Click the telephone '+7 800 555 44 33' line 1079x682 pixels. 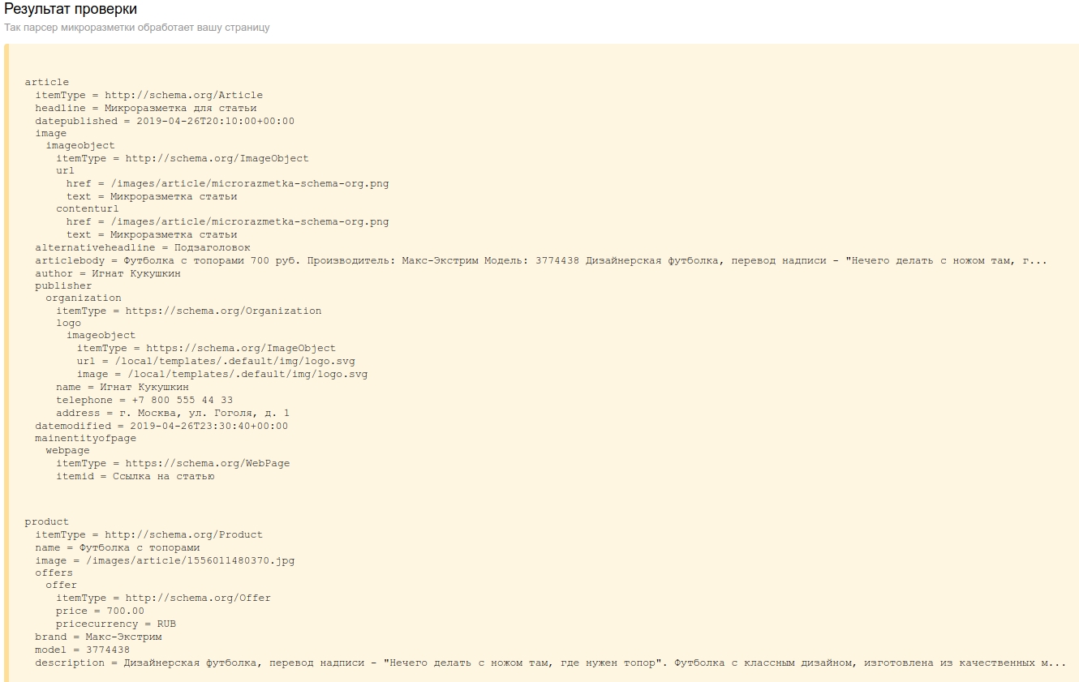click(x=144, y=400)
